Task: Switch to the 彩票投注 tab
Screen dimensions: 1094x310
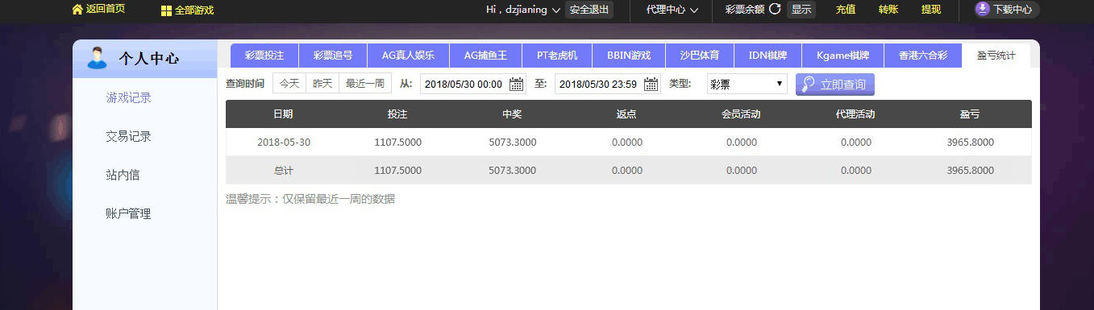Action: (x=264, y=56)
